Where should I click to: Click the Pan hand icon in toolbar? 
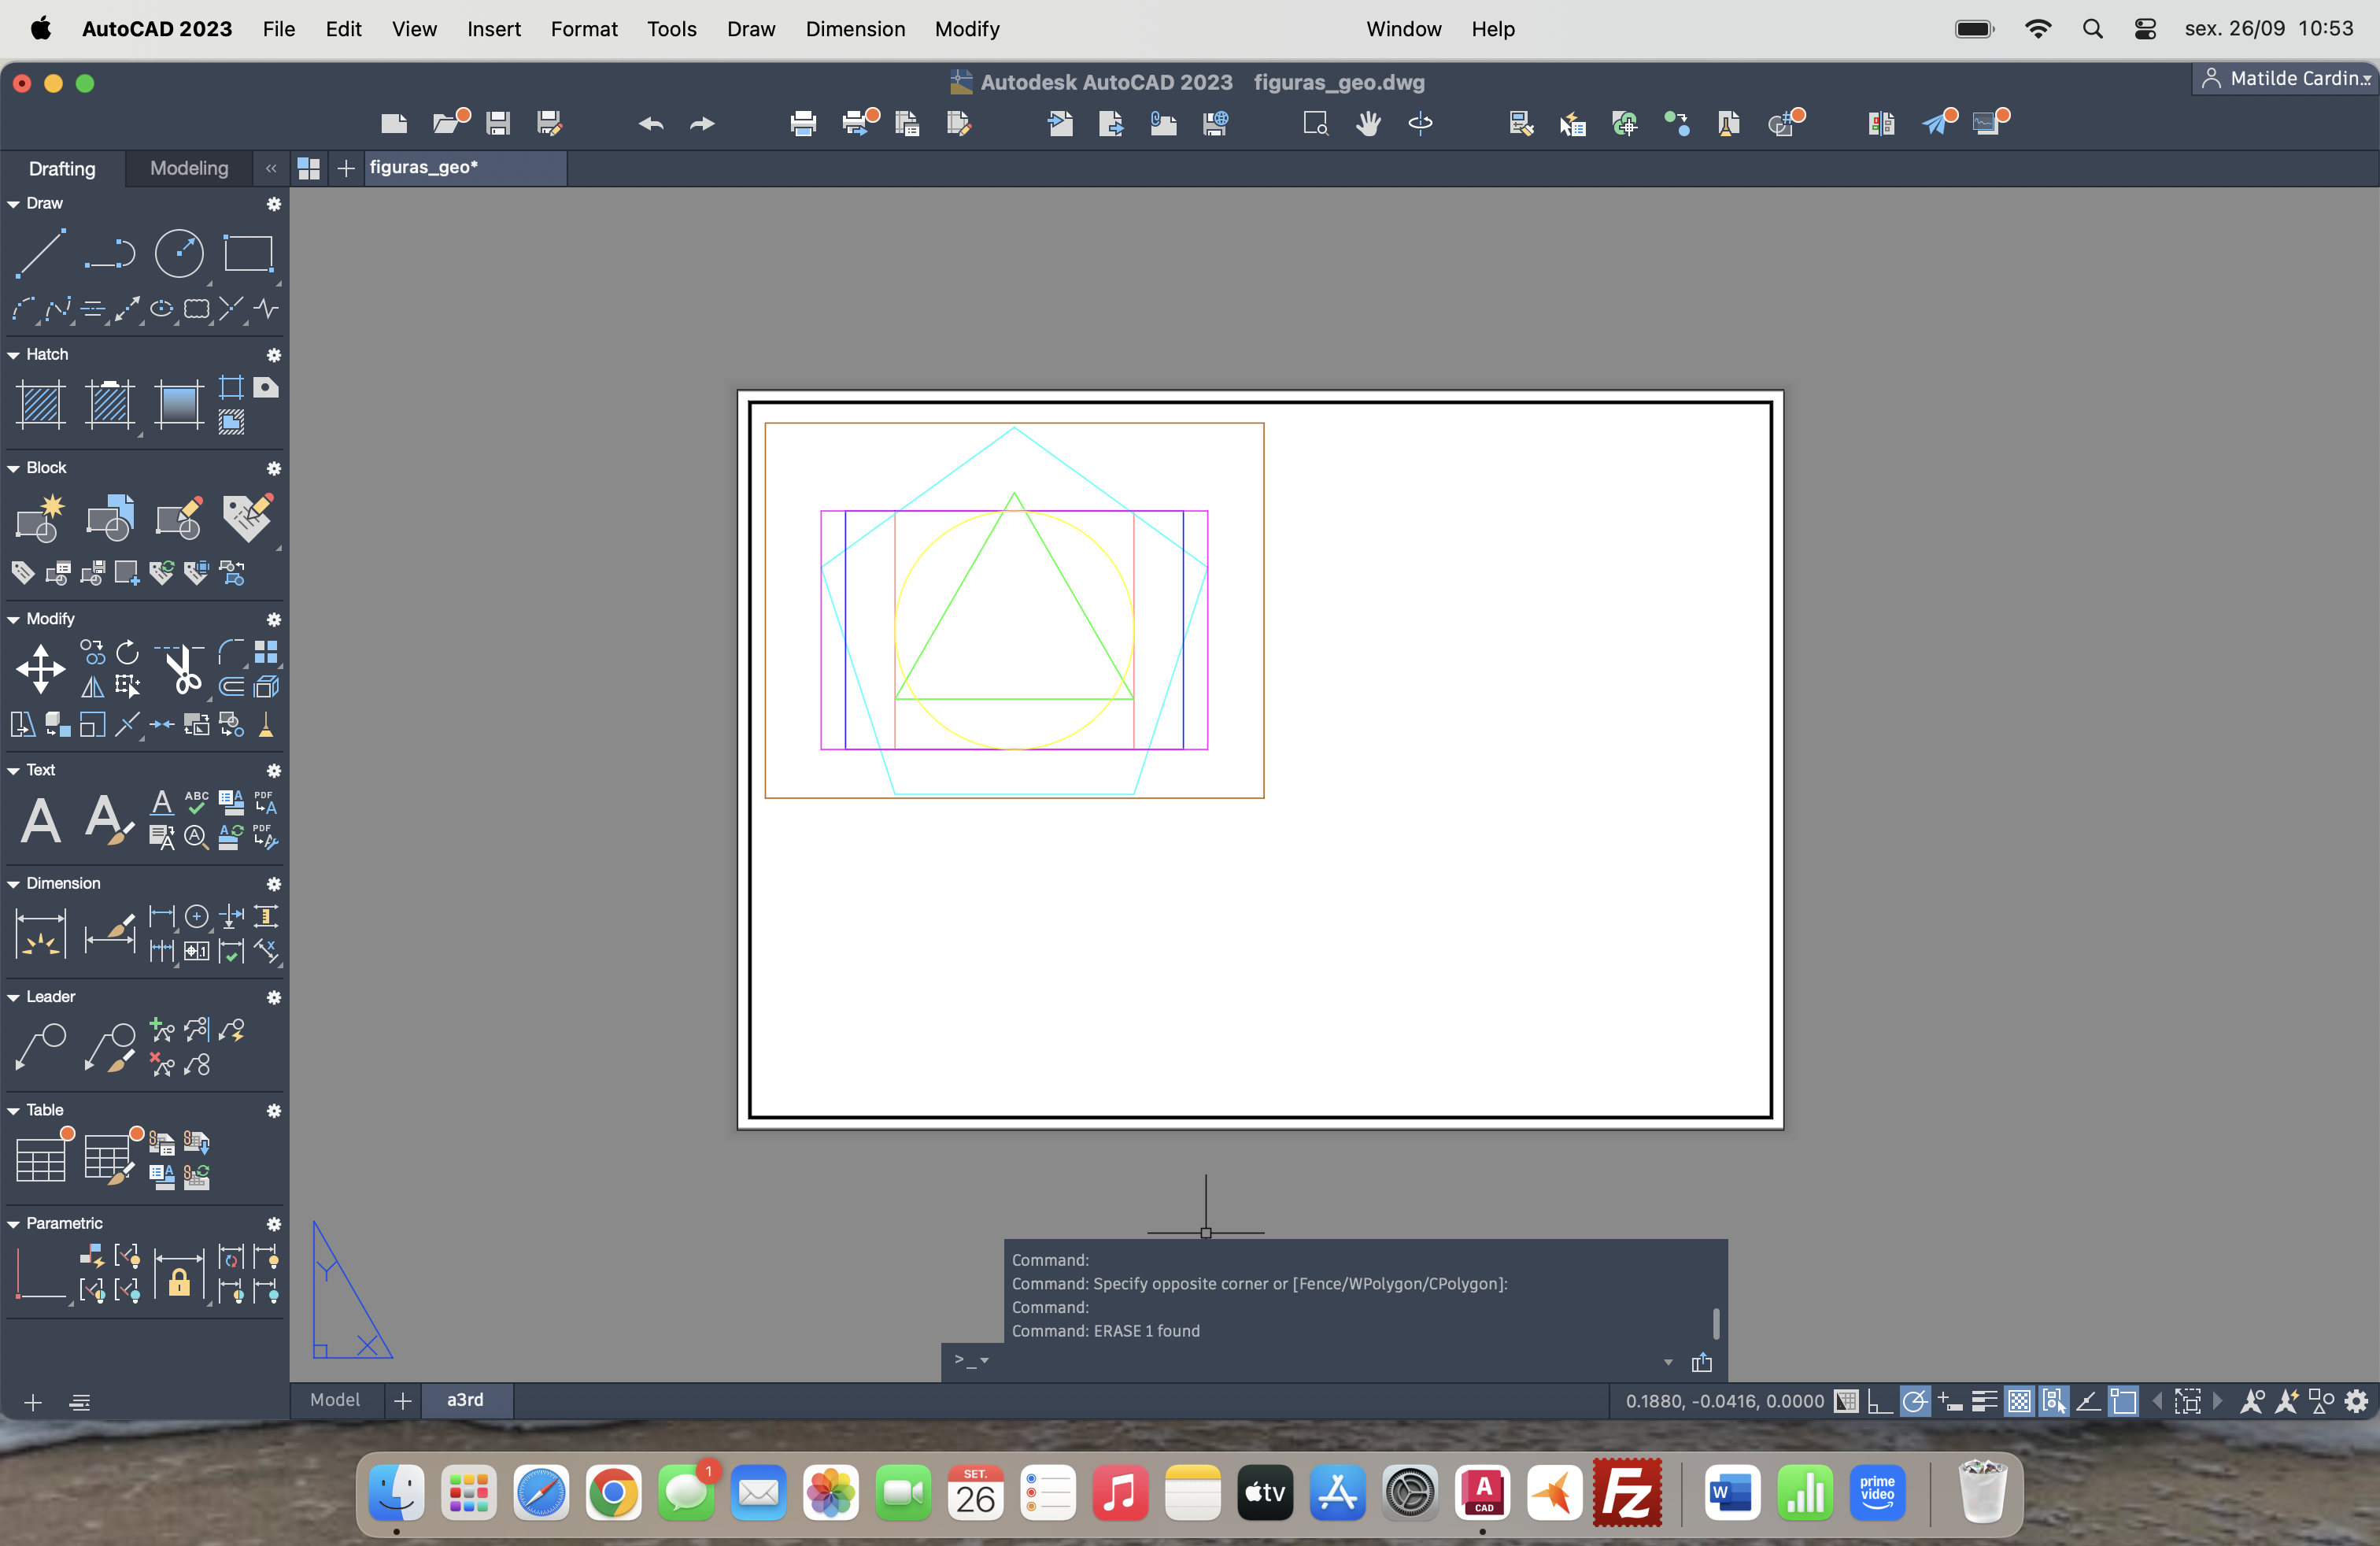coord(1368,123)
